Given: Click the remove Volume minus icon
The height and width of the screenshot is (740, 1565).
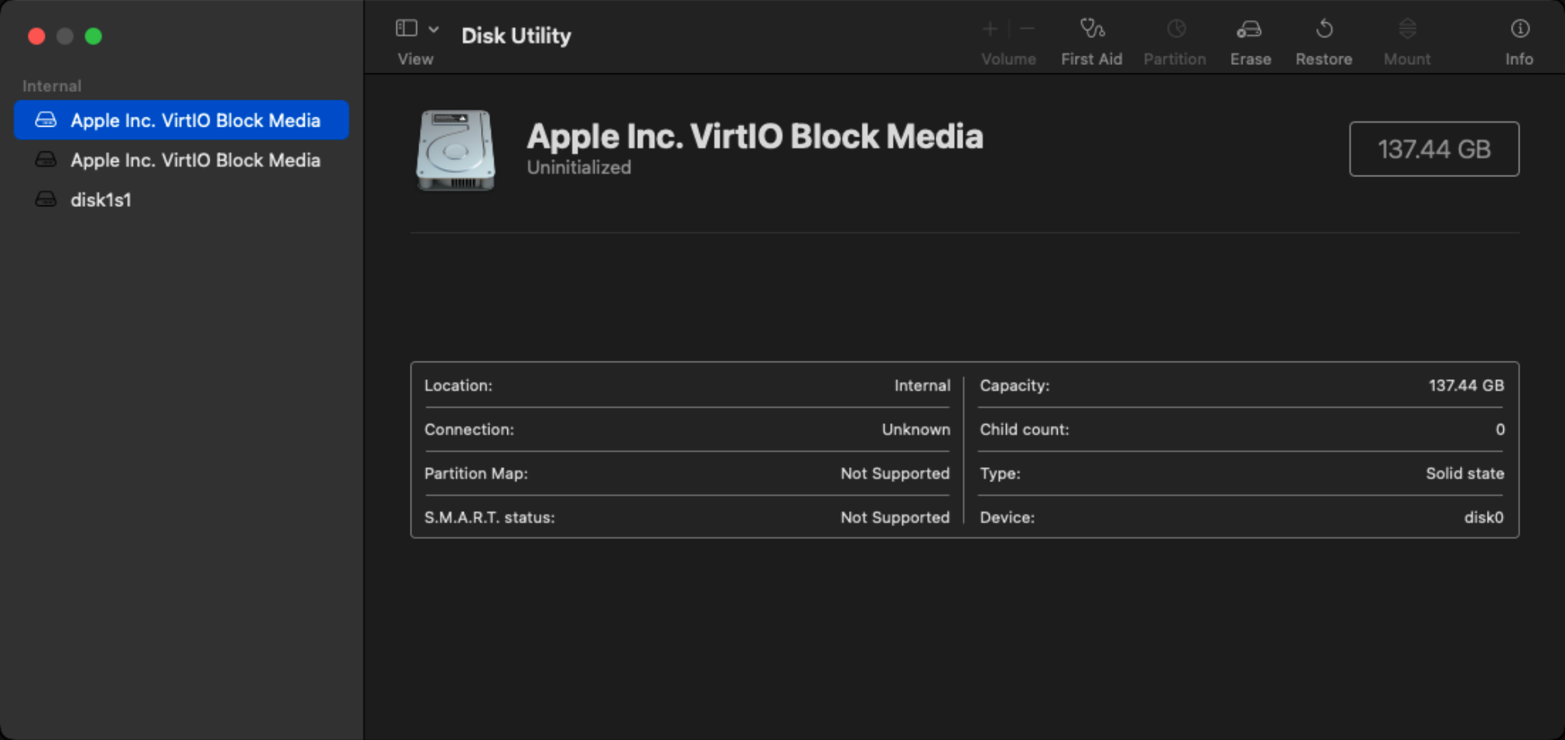Looking at the screenshot, I should [1028, 29].
